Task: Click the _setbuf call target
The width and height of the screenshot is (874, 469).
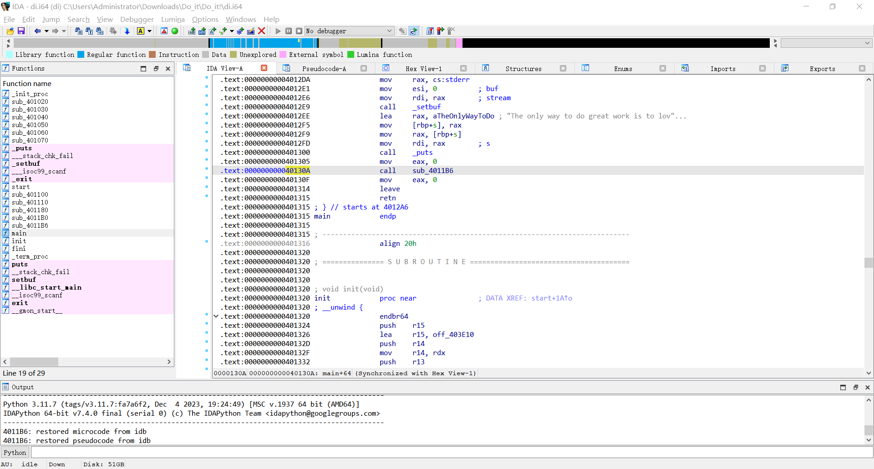Action: (427, 107)
